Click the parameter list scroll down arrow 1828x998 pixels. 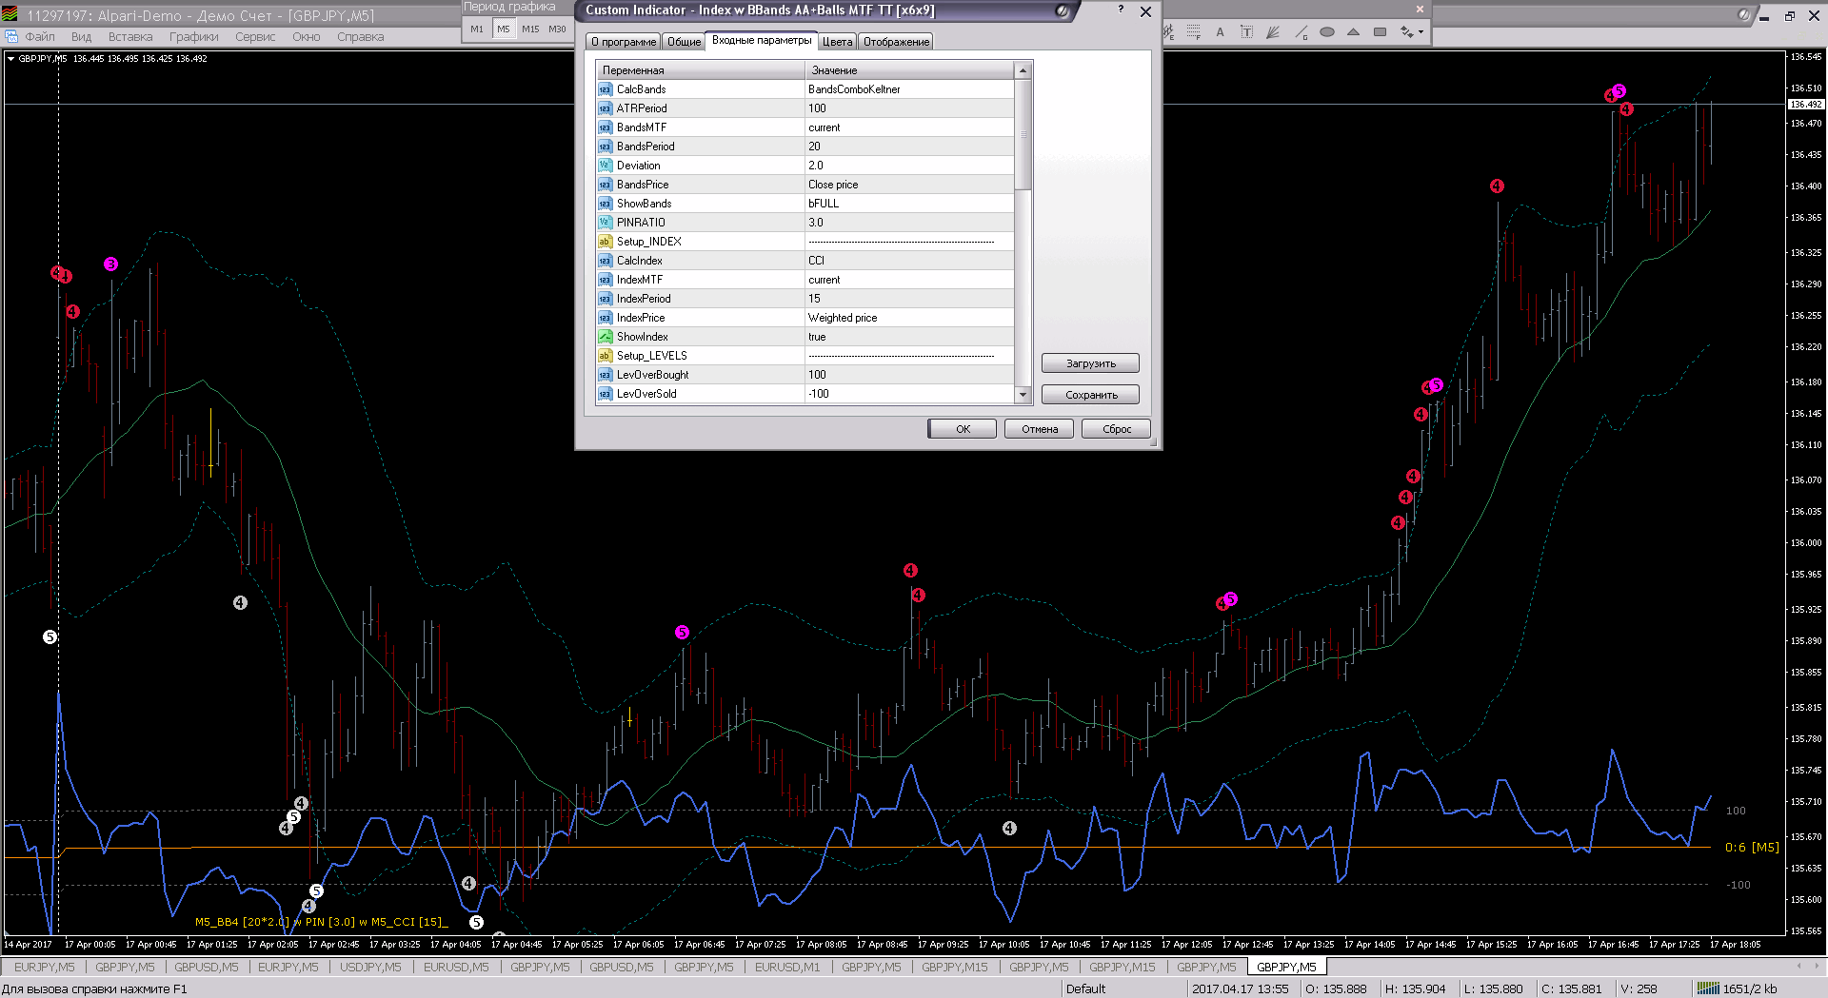(1023, 395)
